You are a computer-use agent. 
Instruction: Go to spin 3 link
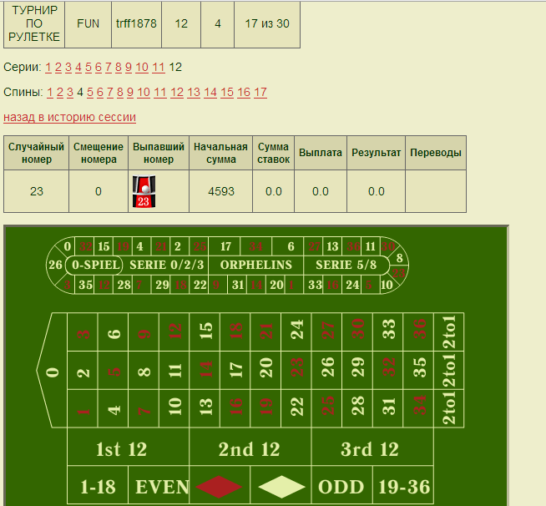tap(70, 93)
